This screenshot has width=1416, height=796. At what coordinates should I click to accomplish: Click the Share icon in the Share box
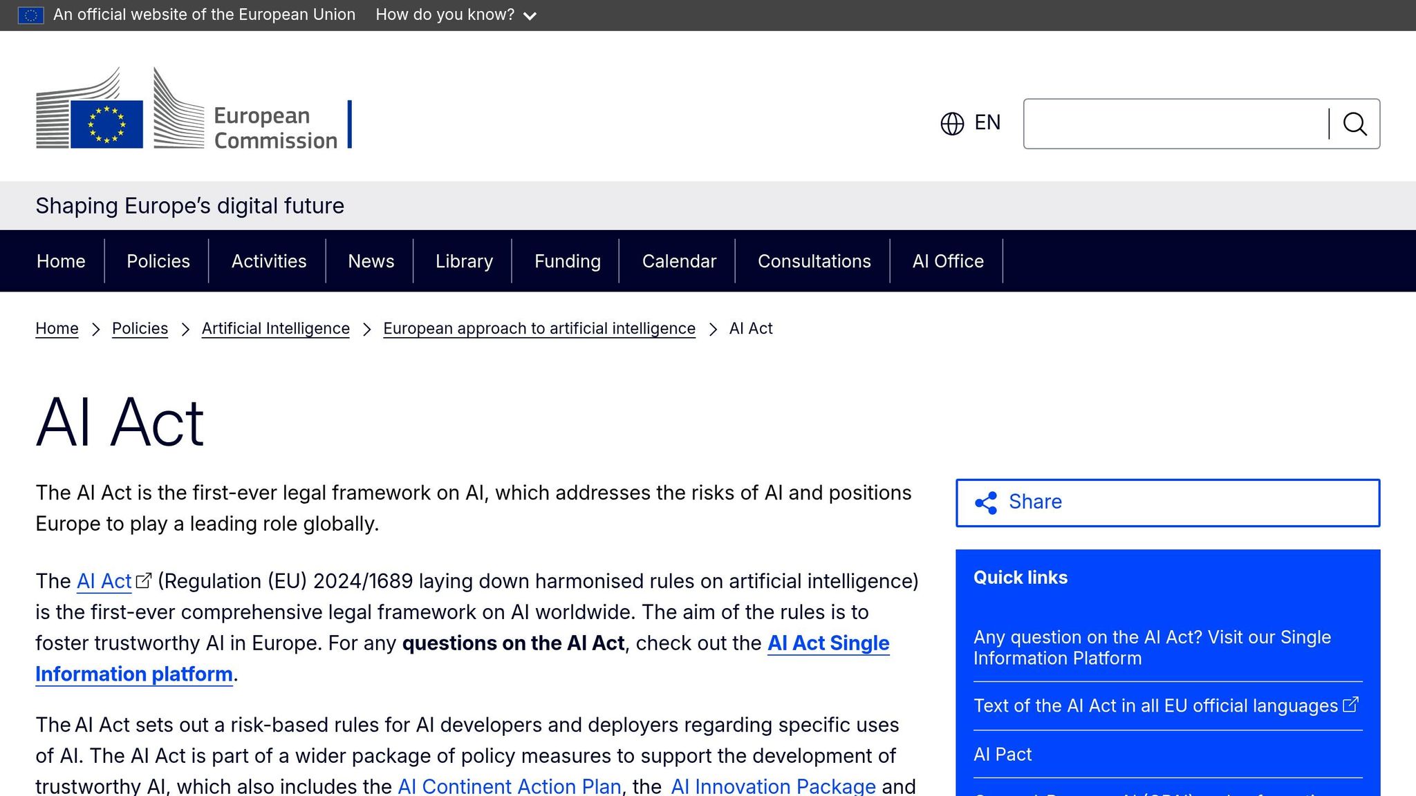tap(987, 502)
